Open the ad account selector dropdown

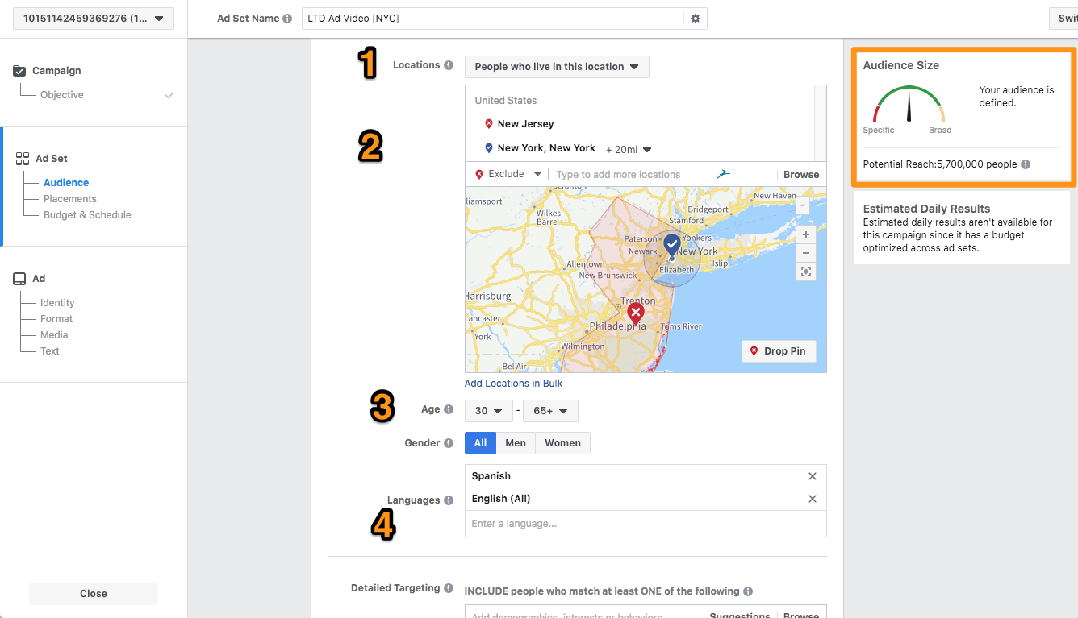point(94,19)
